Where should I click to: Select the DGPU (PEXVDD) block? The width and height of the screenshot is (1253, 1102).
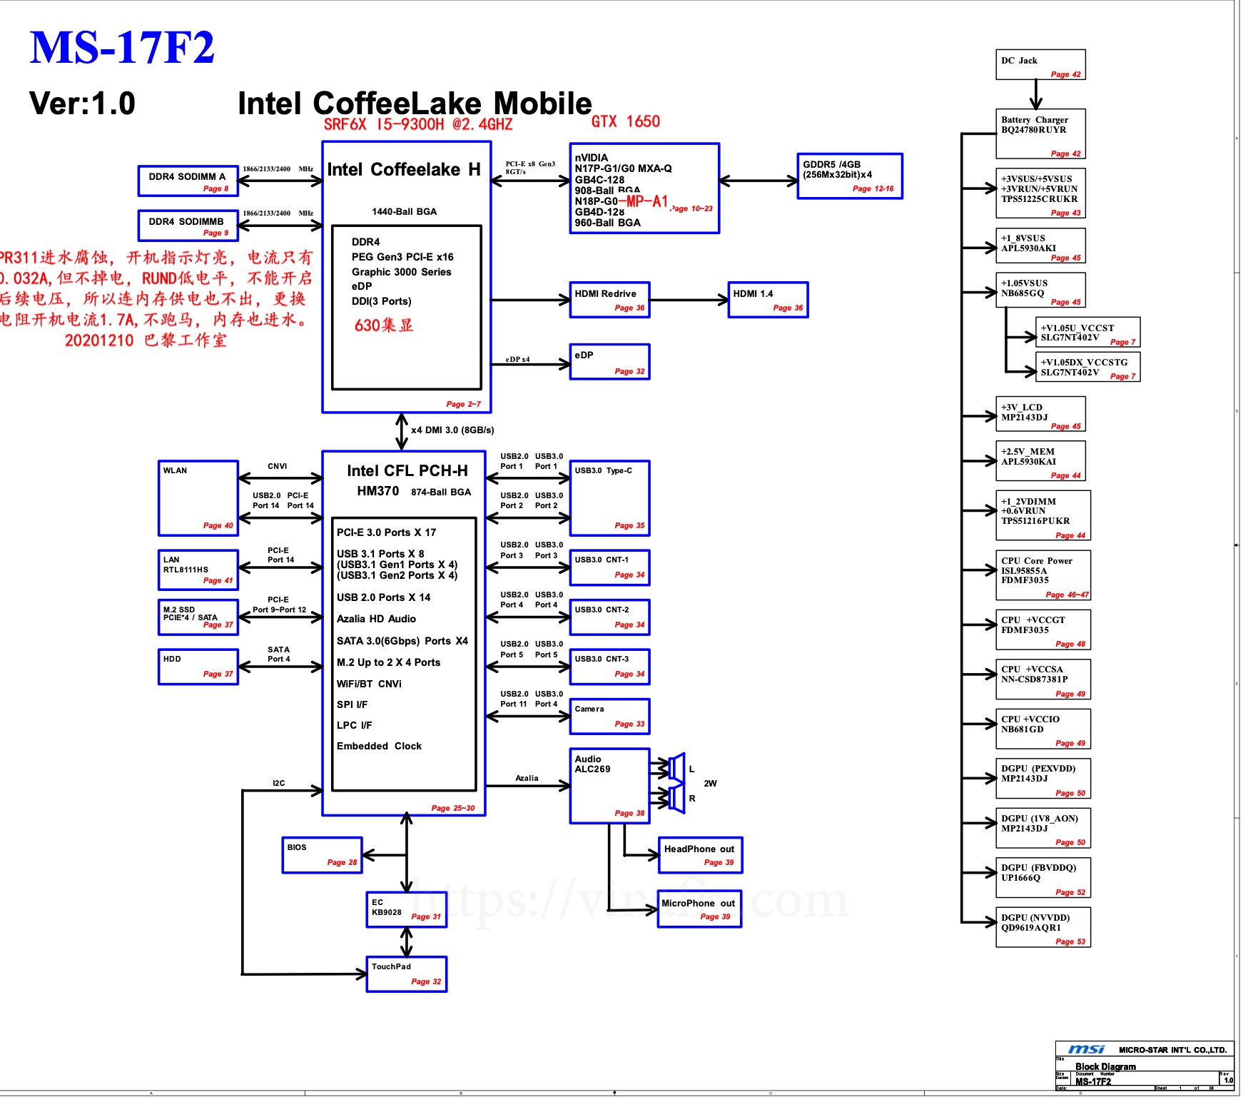pos(1043,778)
